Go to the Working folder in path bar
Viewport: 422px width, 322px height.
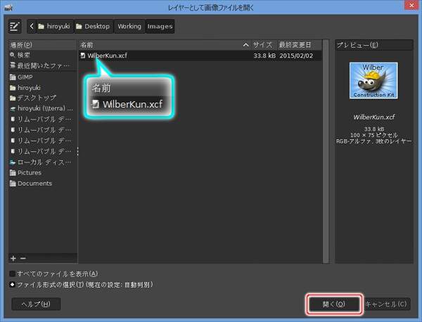click(x=129, y=26)
